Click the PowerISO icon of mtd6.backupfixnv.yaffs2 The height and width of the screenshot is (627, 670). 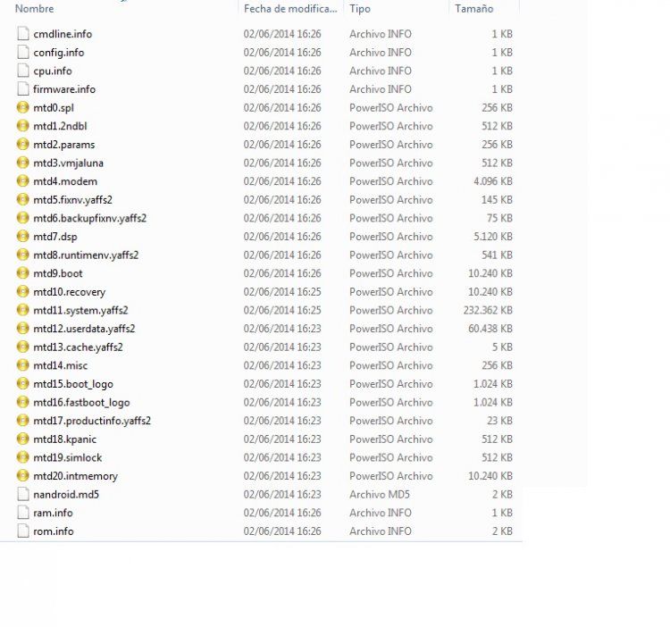(x=22, y=218)
